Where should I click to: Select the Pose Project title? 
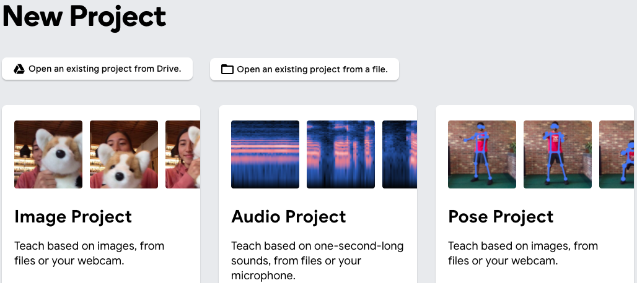(x=501, y=217)
